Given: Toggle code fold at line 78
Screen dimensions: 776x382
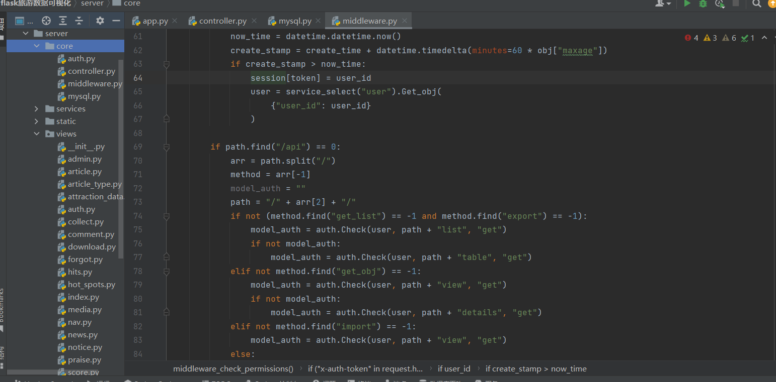Looking at the screenshot, I should tap(167, 272).
